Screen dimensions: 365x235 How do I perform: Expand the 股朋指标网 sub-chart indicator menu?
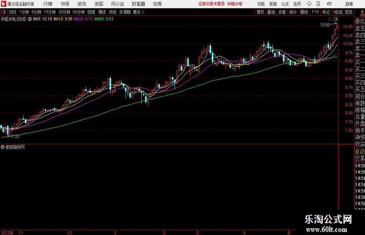pyautogui.click(x=3, y=147)
